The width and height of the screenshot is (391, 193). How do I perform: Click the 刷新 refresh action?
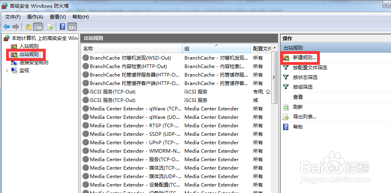click(298, 107)
